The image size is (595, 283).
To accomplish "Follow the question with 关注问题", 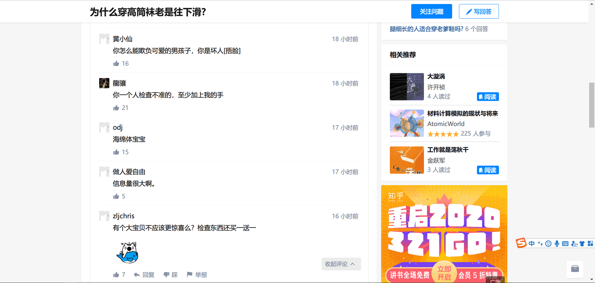I will (431, 11).
